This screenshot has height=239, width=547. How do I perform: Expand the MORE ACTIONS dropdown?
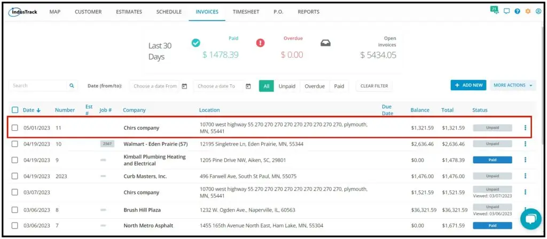point(513,85)
